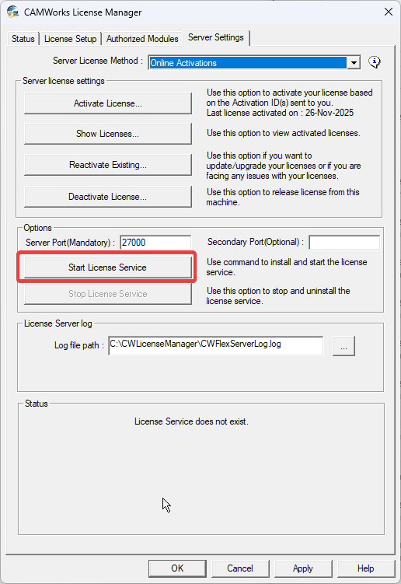Click the info help bubble icon
Screen dimensions: 401x584
(375, 62)
